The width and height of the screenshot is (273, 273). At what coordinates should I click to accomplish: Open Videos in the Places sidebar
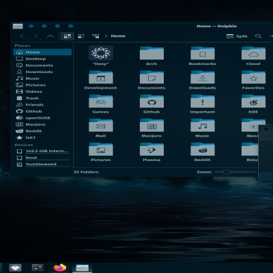pos(42,91)
